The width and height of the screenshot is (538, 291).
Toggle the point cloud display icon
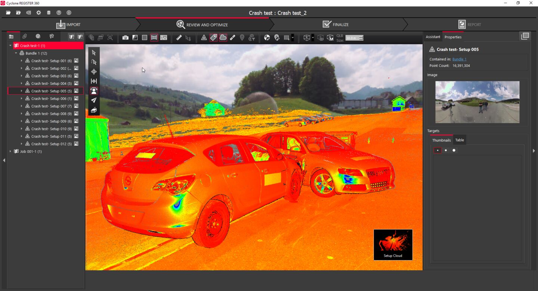click(x=223, y=38)
